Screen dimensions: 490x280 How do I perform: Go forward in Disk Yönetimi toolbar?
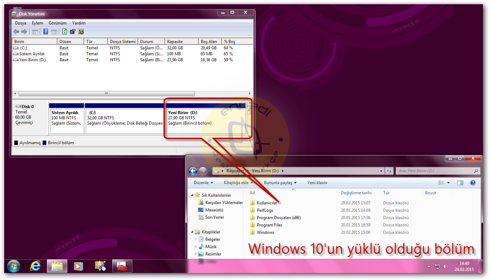tap(24, 32)
